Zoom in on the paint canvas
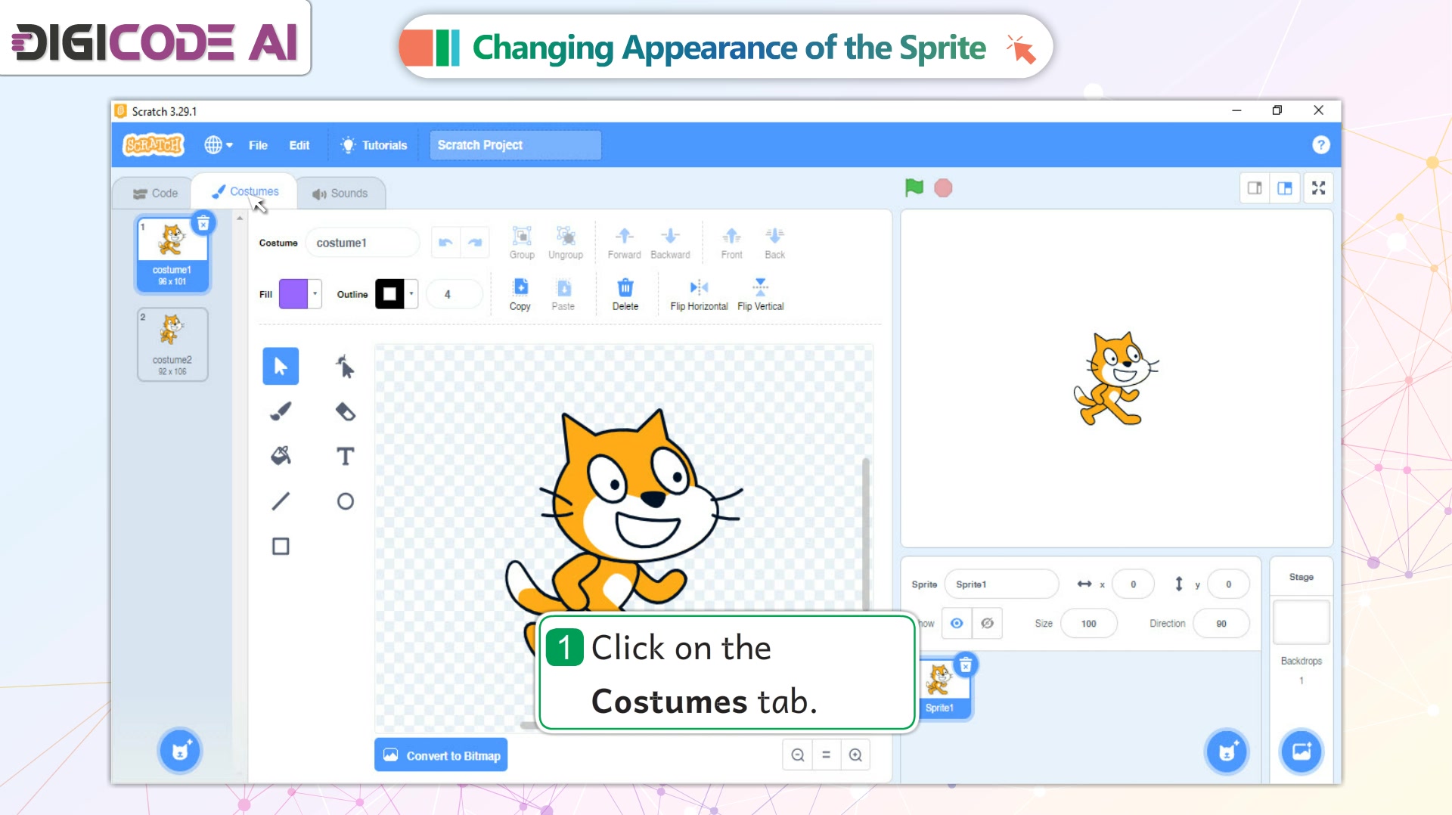Image resolution: width=1452 pixels, height=815 pixels. pos(855,755)
